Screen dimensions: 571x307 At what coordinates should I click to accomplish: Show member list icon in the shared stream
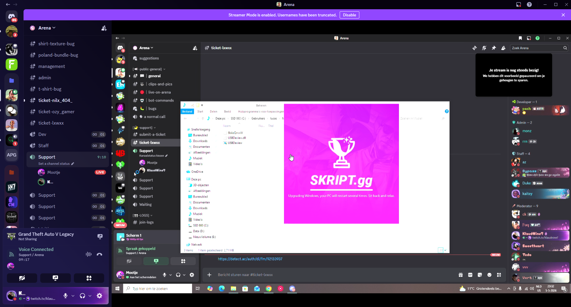[503, 48]
